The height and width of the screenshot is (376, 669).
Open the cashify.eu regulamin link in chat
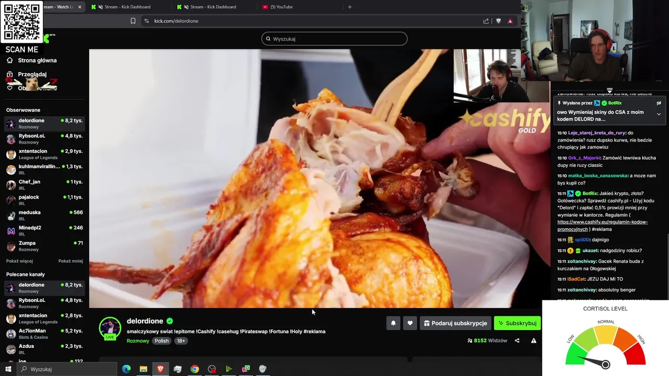(602, 226)
